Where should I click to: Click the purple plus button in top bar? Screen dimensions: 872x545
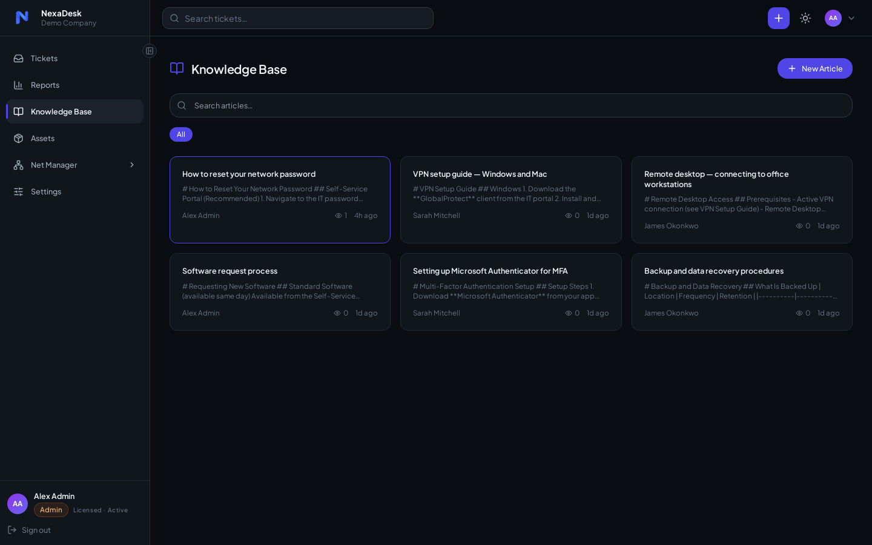point(779,18)
